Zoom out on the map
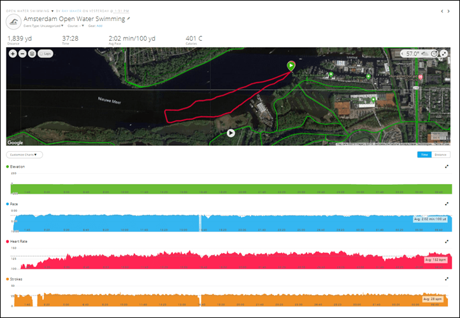Viewport: 460px width, 318px height. coord(22,54)
